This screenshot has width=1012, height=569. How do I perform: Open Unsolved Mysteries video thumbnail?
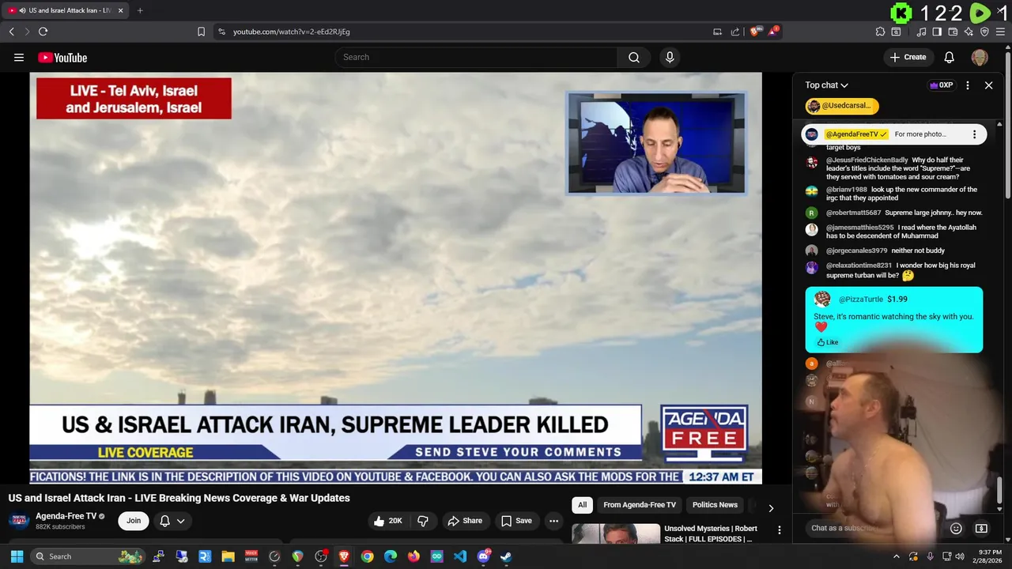[x=616, y=533]
